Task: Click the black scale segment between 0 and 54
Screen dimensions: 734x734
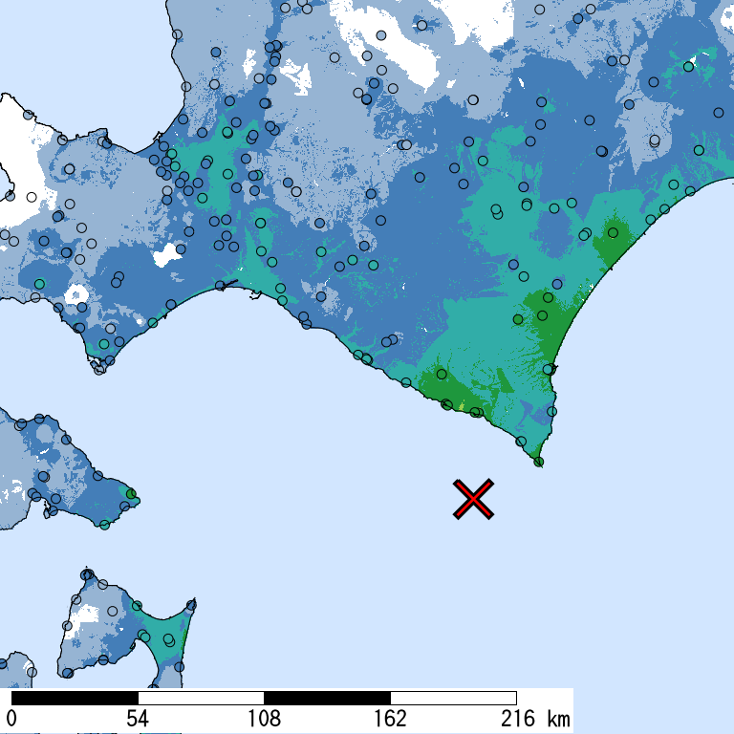Action: click(75, 698)
